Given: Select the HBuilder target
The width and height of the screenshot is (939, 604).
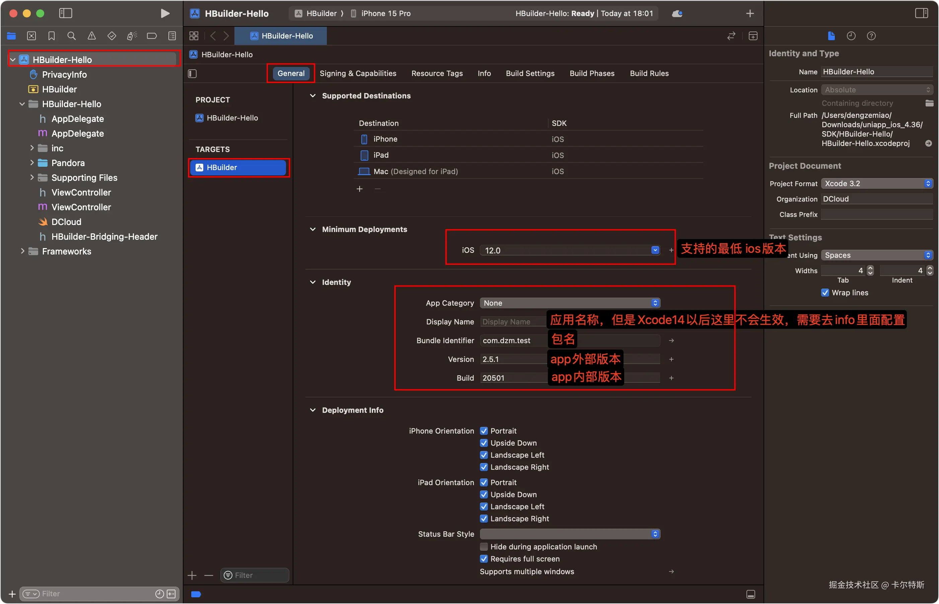Looking at the screenshot, I should coord(238,167).
